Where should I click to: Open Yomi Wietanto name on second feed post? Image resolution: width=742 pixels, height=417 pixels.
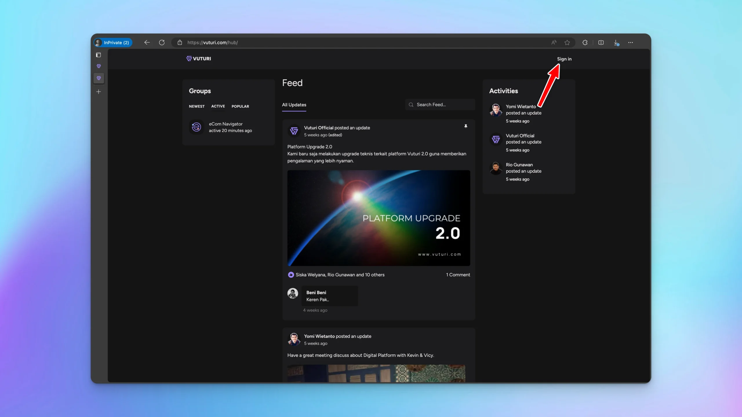click(x=319, y=336)
